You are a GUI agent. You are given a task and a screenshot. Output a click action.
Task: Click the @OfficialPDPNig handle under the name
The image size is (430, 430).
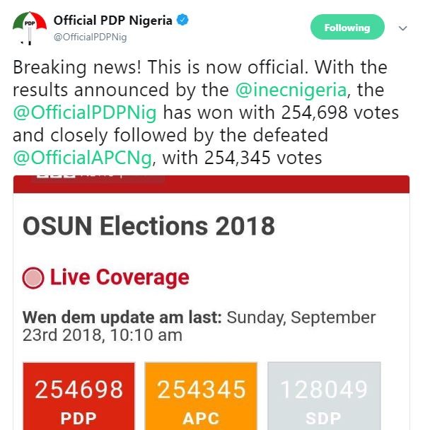[x=90, y=37]
